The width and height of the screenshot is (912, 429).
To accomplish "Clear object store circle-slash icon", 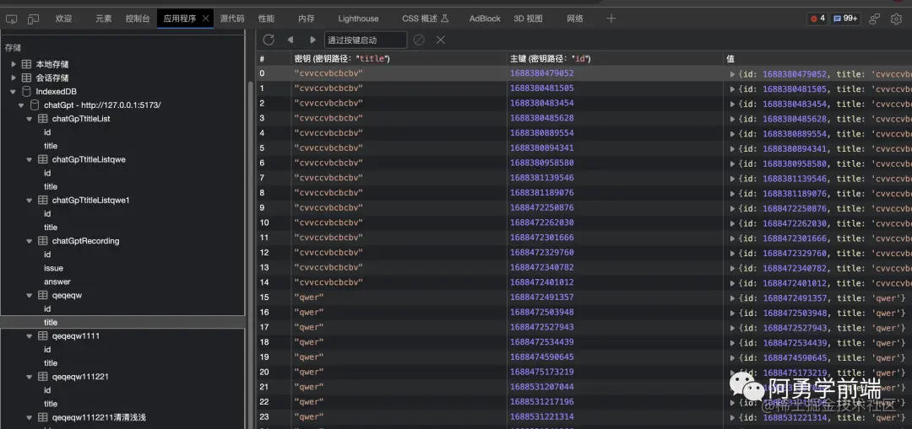I will point(419,40).
